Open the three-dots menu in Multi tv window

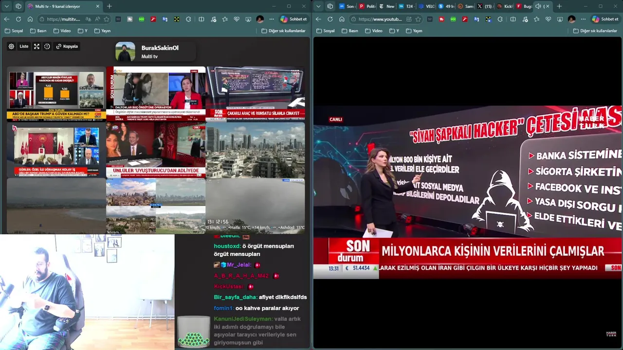click(272, 19)
